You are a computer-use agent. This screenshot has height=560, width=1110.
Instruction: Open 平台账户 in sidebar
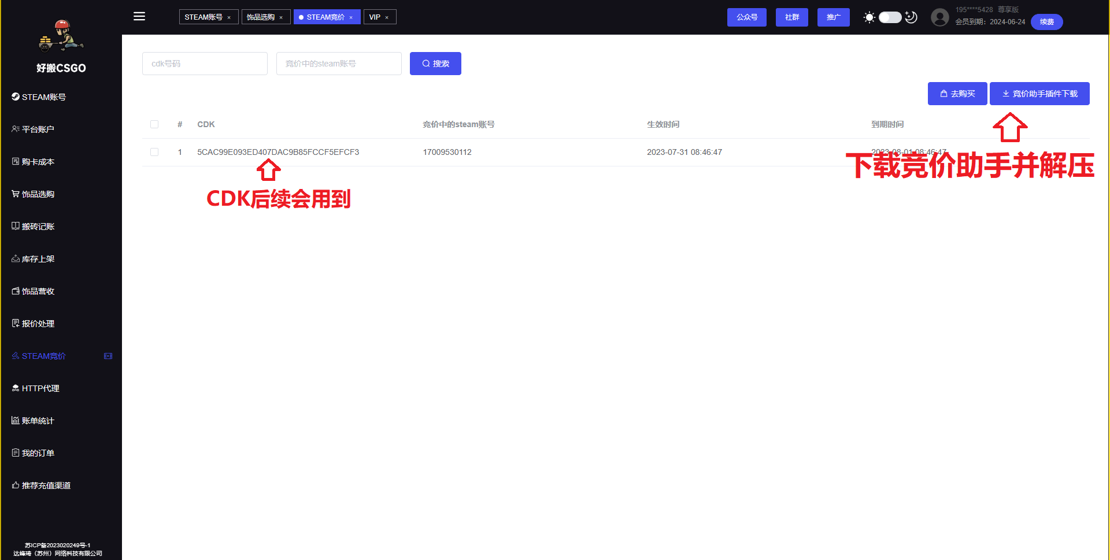point(61,129)
